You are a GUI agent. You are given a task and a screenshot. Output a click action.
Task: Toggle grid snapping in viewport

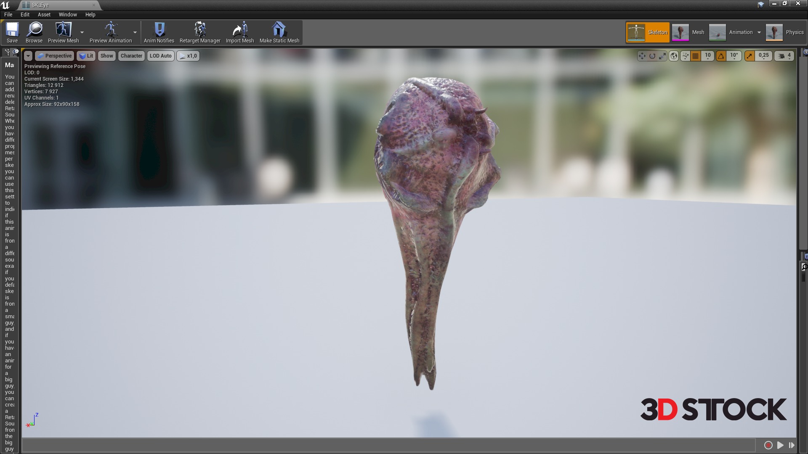click(696, 56)
